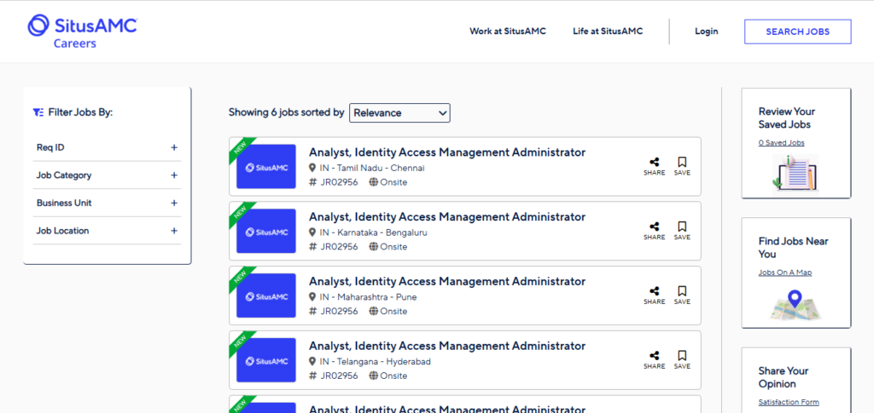Open the Jobs On A Map link
The width and height of the screenshot is (874, 413).
point(785,272)
